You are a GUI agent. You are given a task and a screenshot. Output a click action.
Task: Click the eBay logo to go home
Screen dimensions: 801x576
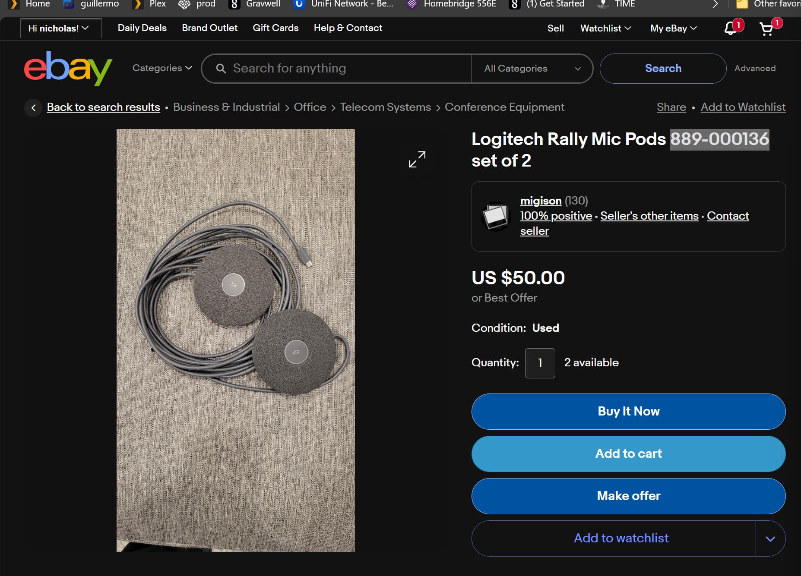[x=68, y=68]
